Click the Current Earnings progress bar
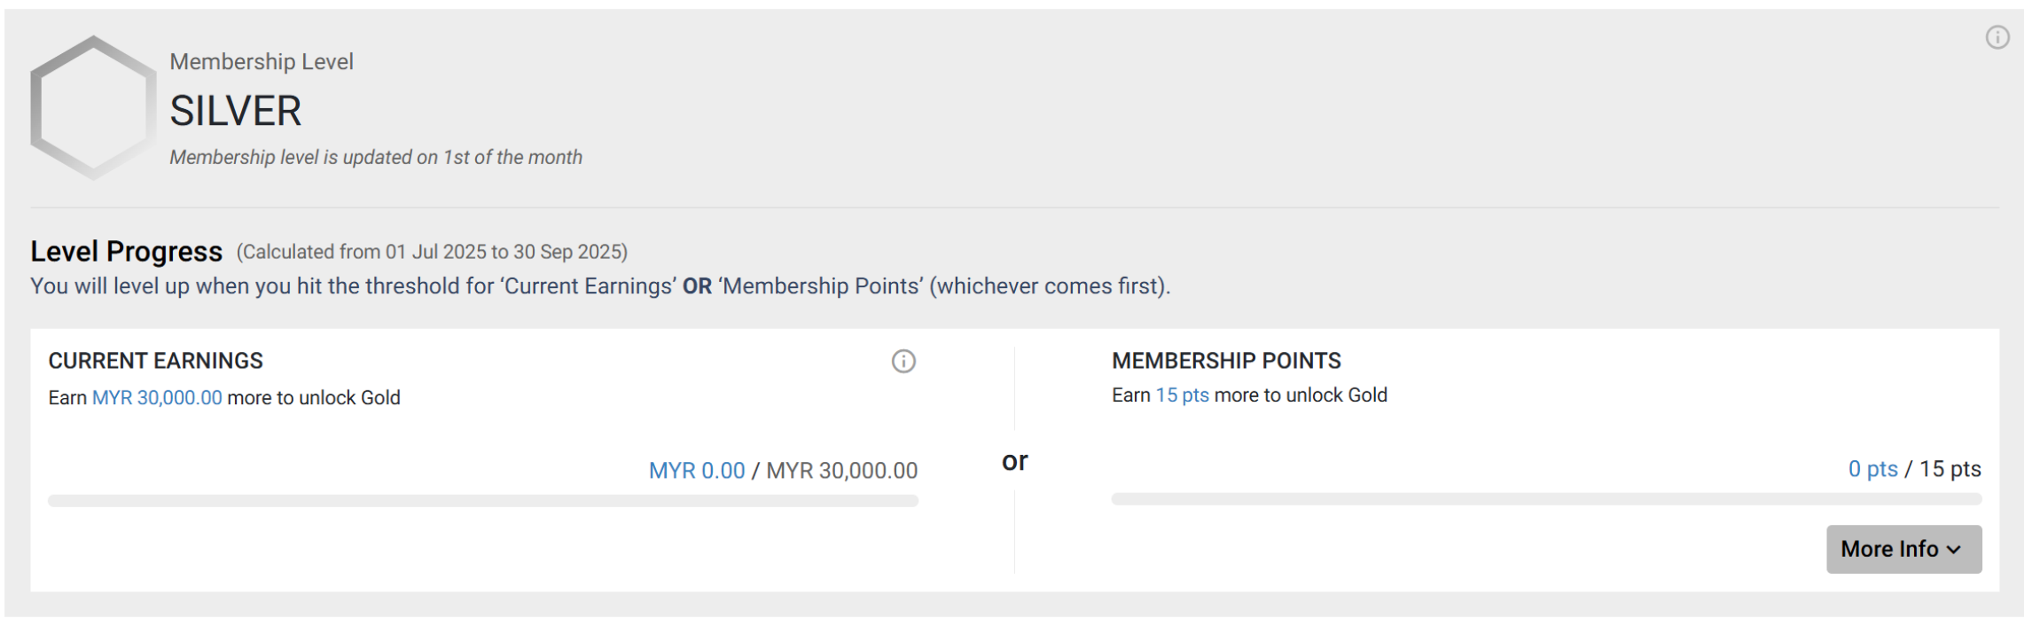This screenshot has width=2024, height=618. point(483,501)
